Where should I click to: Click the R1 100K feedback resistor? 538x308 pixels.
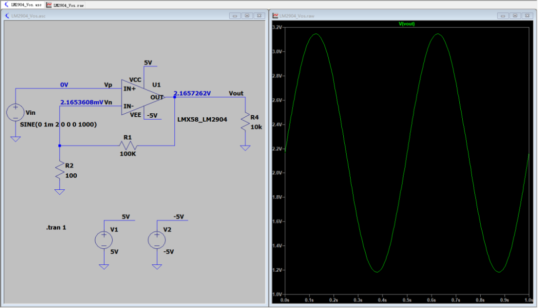click(128, 146)
